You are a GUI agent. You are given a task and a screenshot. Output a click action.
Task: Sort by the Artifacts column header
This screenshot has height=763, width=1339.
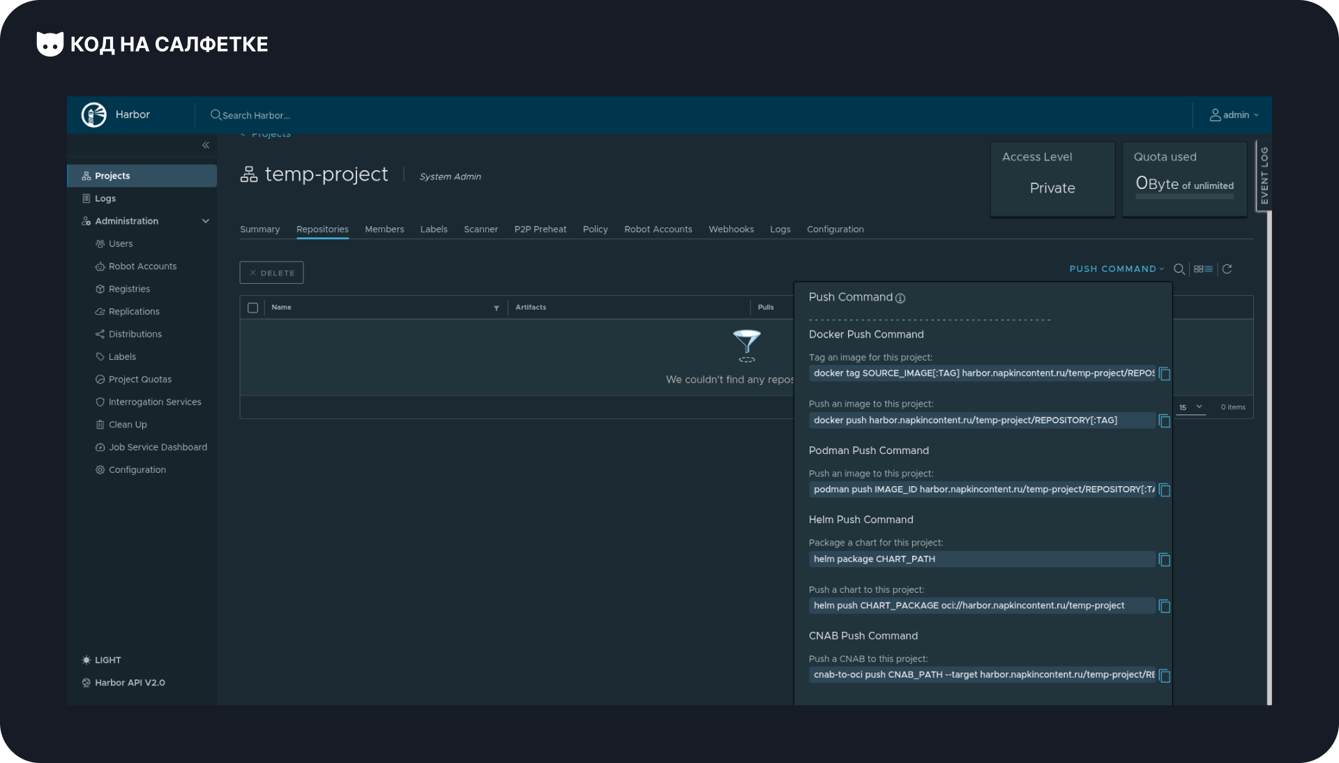[x=531, y=308]
